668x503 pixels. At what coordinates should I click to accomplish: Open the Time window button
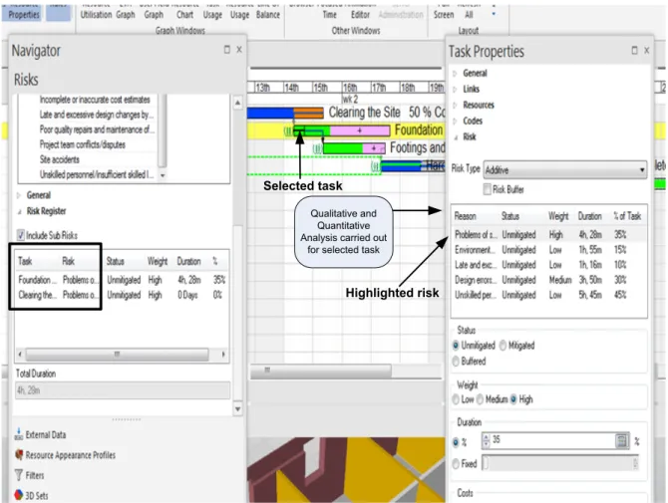click(x=329, y=14)
